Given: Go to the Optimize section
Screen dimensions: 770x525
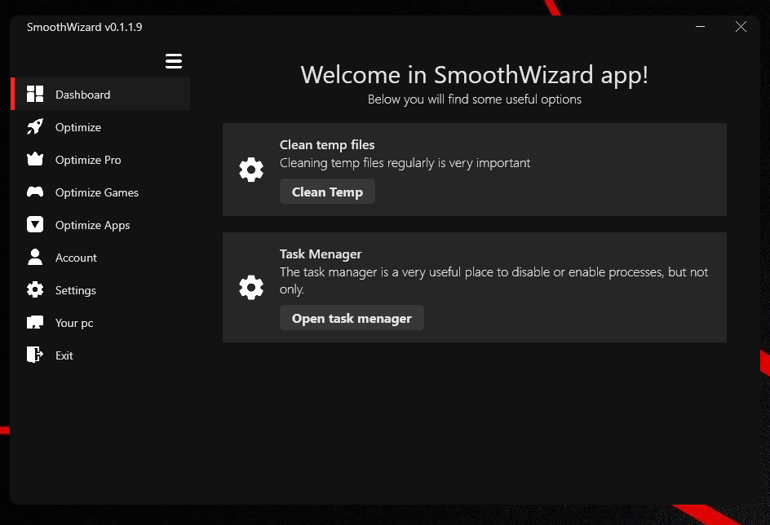Looking at the screenshot, I should (x=100, y=126).
